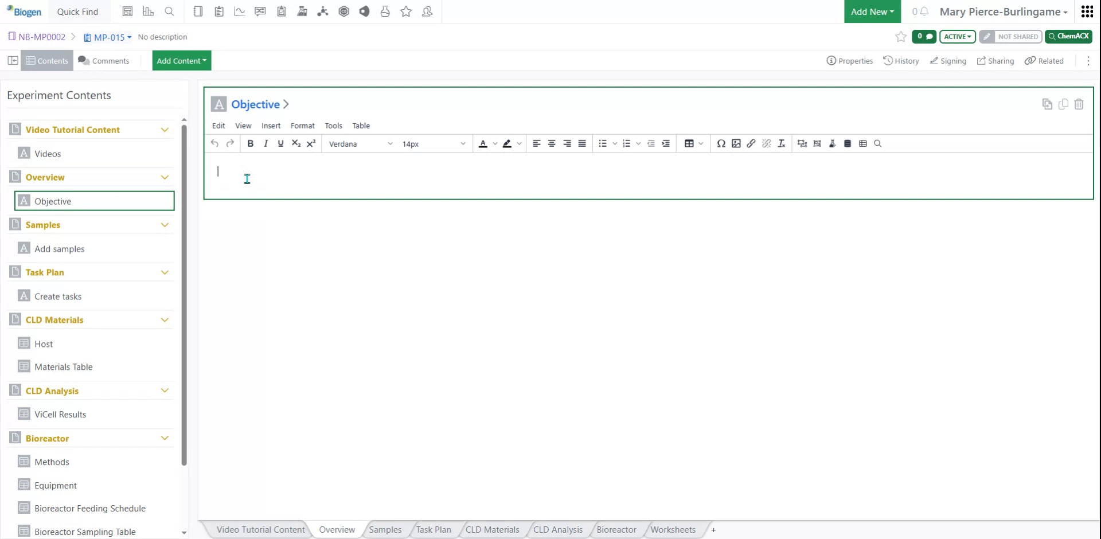
Task: Open notebook NB-MP0002 via breadcrumb link
Action: (41, 37)
